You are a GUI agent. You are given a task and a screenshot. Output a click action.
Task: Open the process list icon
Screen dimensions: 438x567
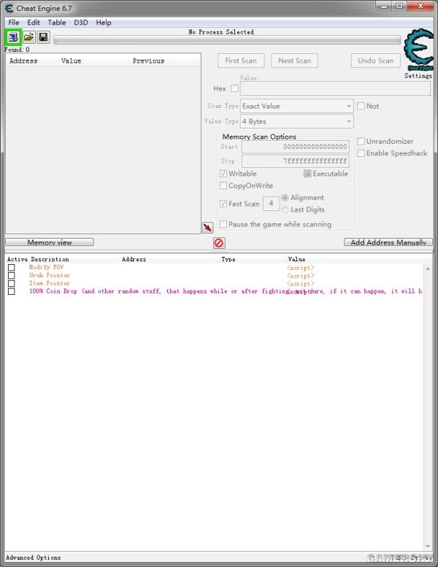point(13,37)
